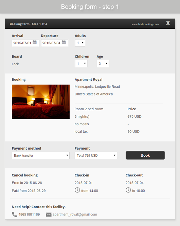Open the www.bed-booking.com link
This screenshot has height=226, width=180.
pyautogui.click(x=145, y=24)
